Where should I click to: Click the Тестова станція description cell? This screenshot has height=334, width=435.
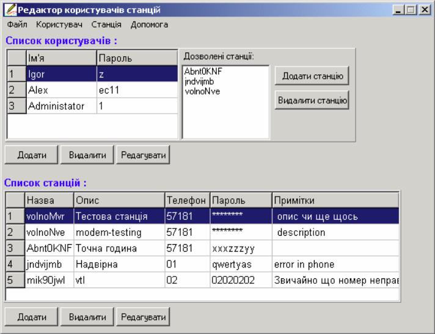pyautogui.click(x=119, y=216)
